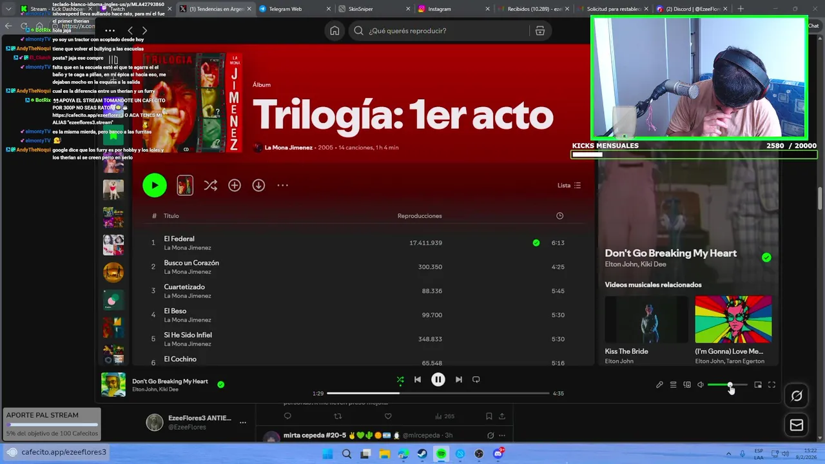Go forward in Spotify navigation
The height and width of the screenshot is (464, 825).
click(x=144, y=30)
